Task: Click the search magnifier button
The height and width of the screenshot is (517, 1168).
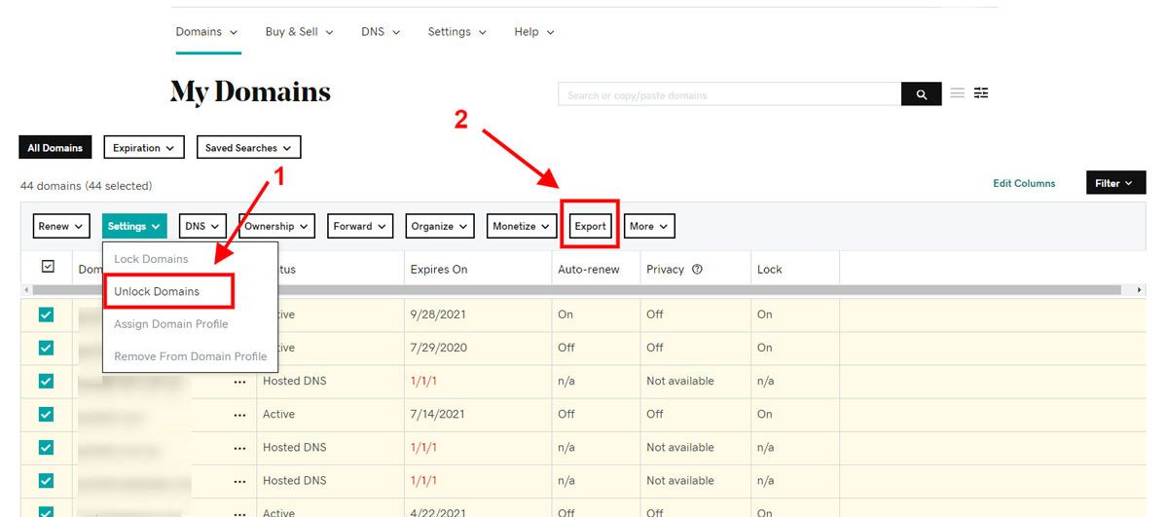Action: (921, 94)
